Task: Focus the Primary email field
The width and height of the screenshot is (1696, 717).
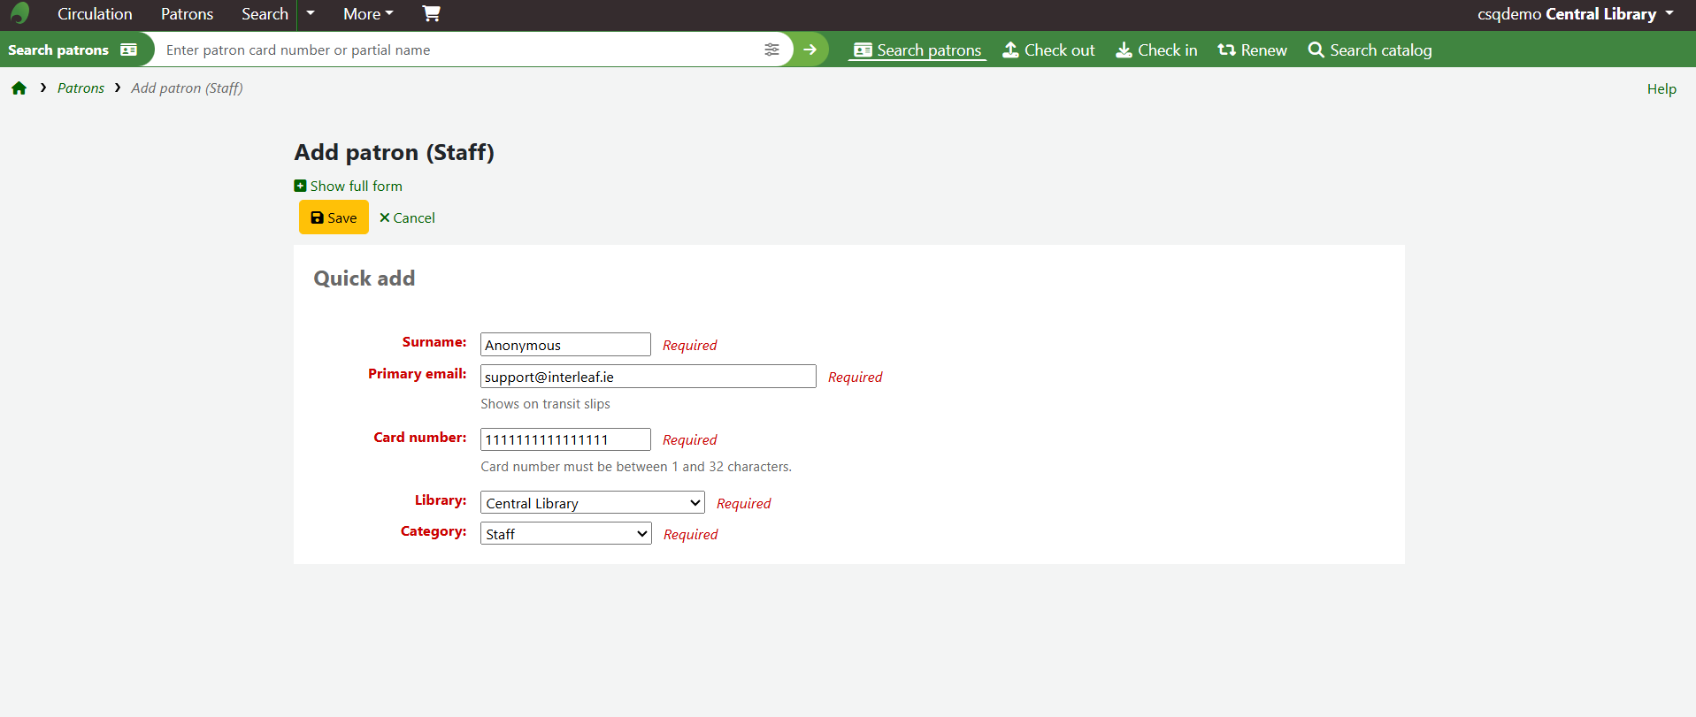Action: click(648, 377)
